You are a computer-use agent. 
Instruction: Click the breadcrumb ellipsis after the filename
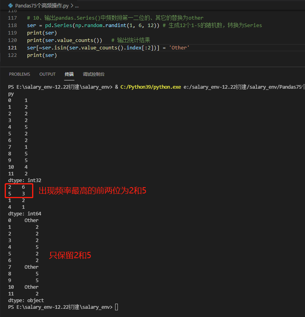77,6
